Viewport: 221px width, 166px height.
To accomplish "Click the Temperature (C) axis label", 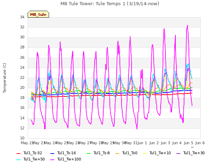I will [x=4, y=78].
